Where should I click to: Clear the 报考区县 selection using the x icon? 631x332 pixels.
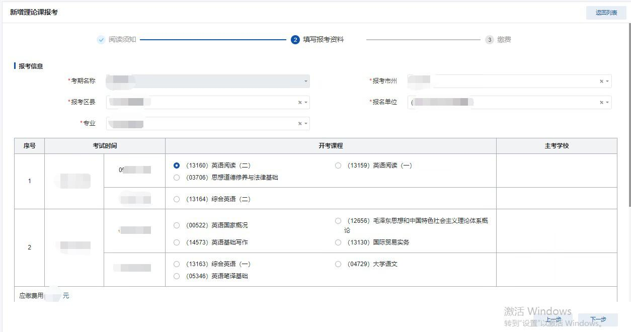coord(300,103)
